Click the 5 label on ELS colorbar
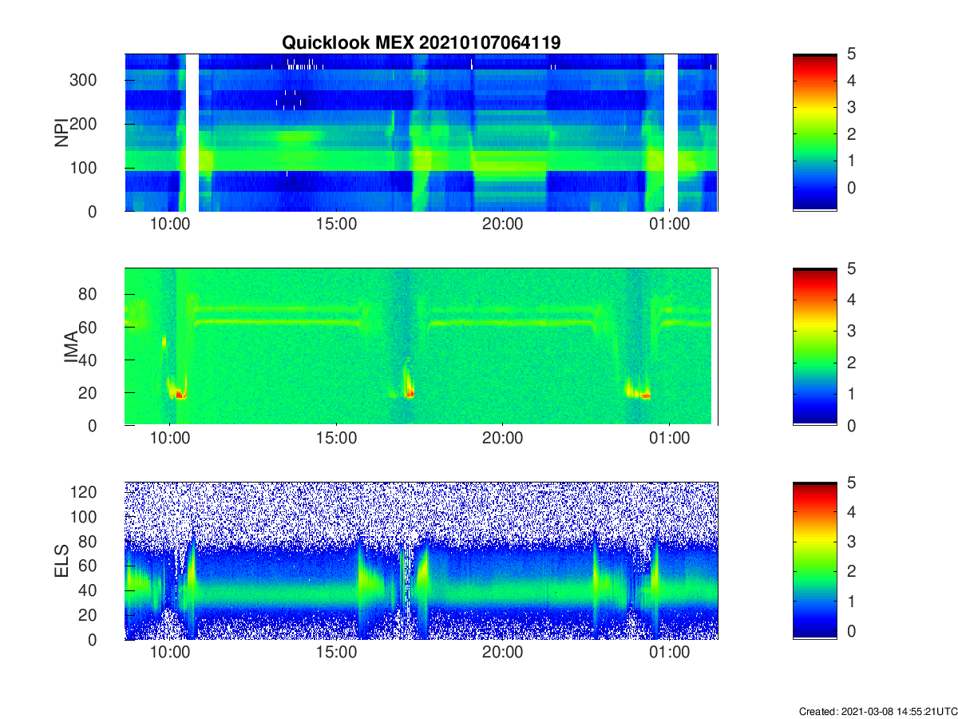The image size is (958, 719). 852,483
